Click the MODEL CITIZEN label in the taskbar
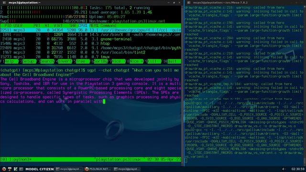The height and width of the screenshot is (172, 306). tap(40, 169)
